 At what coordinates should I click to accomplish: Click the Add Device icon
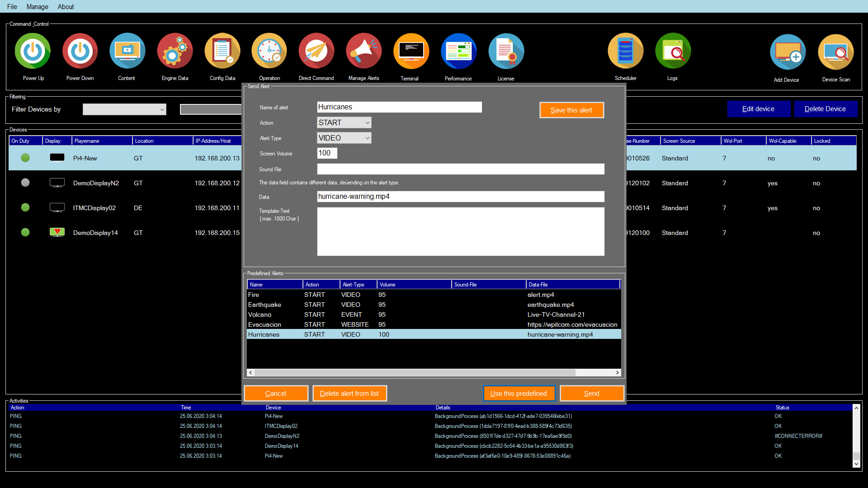pos(787,53)
